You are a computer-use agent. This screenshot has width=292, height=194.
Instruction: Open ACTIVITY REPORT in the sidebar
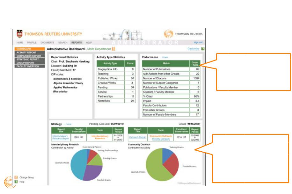[x=30, y=53]
